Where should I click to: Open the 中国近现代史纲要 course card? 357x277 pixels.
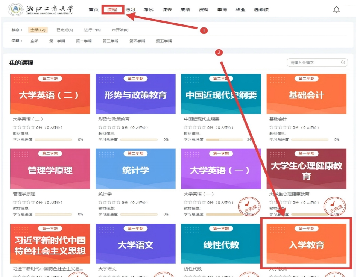[221, 94]
